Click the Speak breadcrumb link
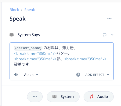The width and height of the screenshot is (121, 106). (x=30, y=10)
